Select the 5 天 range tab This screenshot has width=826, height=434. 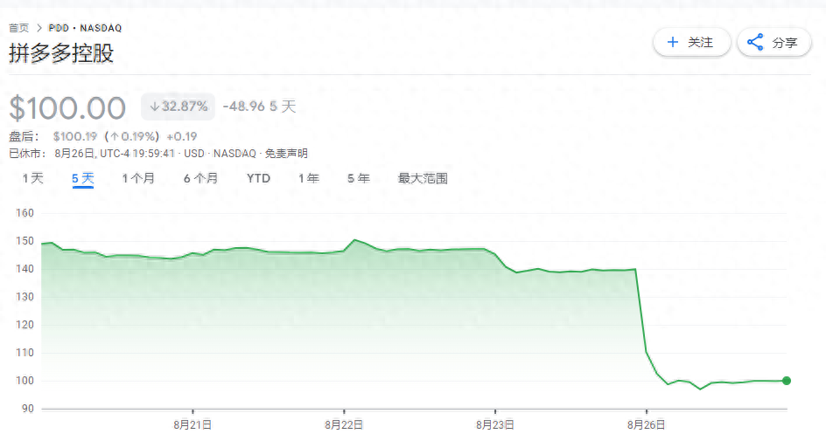pyautogui.click(x=83, y=178)
